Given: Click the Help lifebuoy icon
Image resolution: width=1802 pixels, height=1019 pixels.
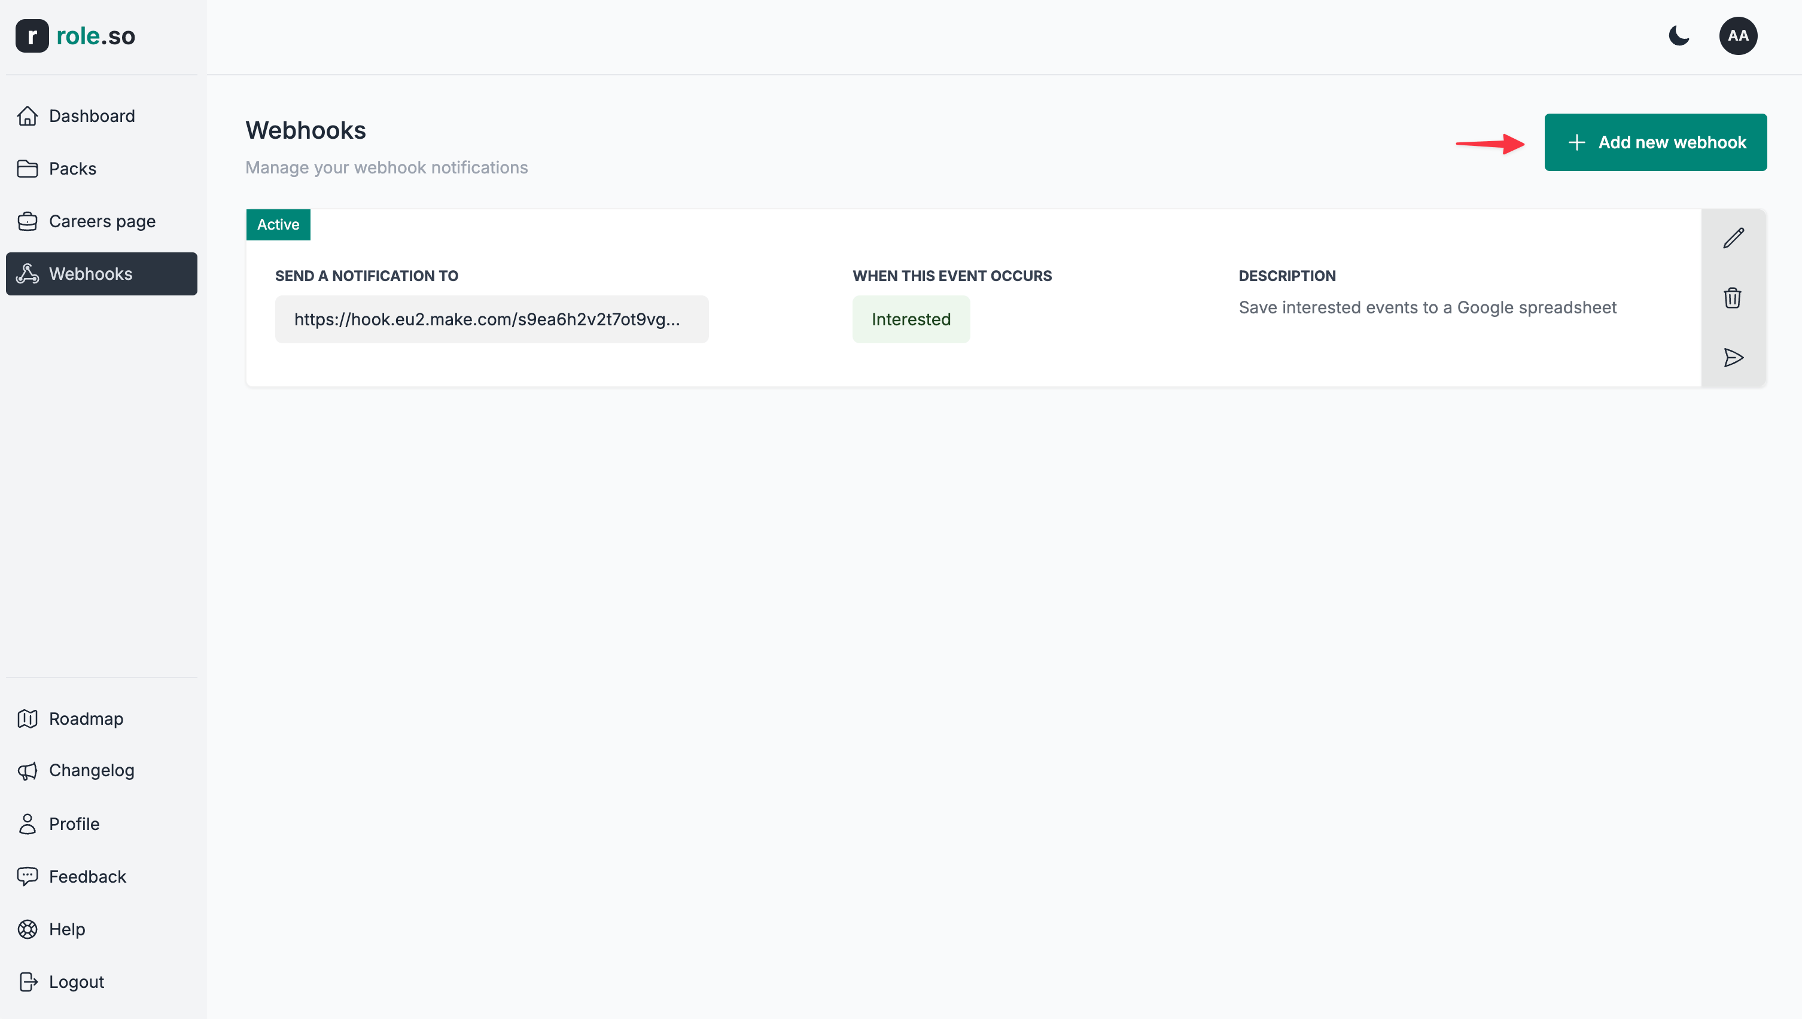Looking at the screenshot, I should tap(28, 929).
